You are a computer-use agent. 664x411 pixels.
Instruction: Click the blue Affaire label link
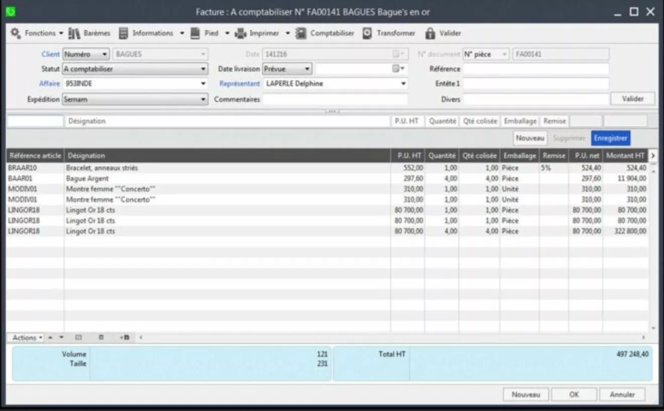[49, 84]
